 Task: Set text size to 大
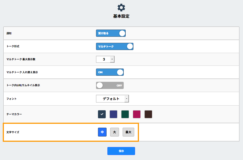[115, 132]
